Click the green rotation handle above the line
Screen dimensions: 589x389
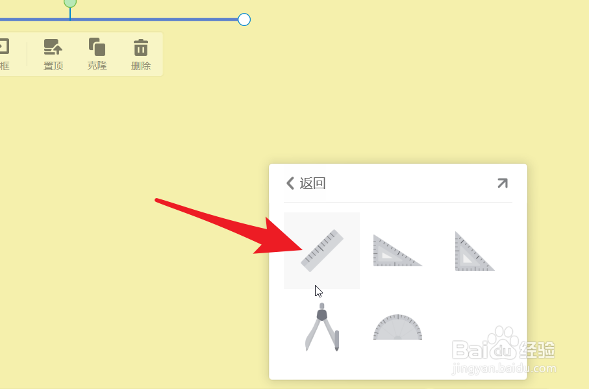70,3
